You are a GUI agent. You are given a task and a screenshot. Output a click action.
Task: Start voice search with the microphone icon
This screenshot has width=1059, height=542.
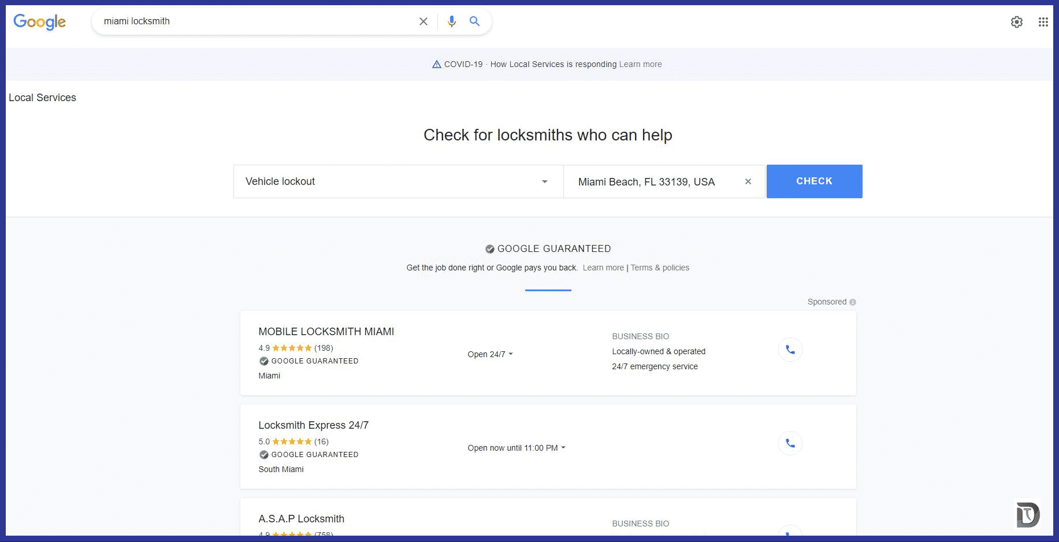pyautogui.click(x=452, y=21)
